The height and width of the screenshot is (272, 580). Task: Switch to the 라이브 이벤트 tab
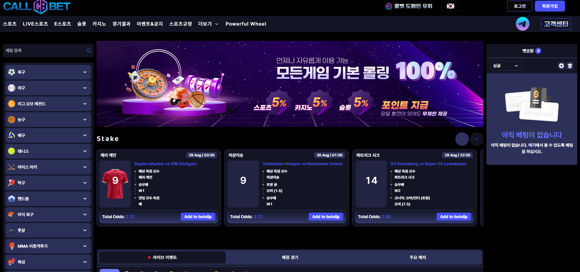[x=162, y=257]
